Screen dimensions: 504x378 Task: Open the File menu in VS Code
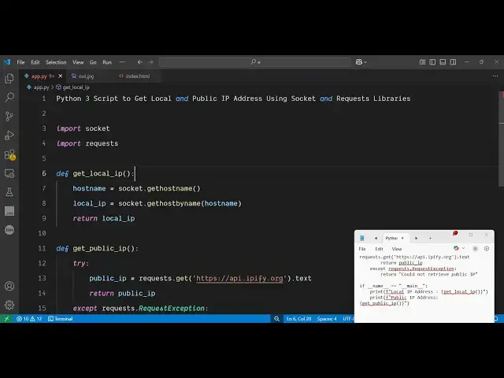20,62
